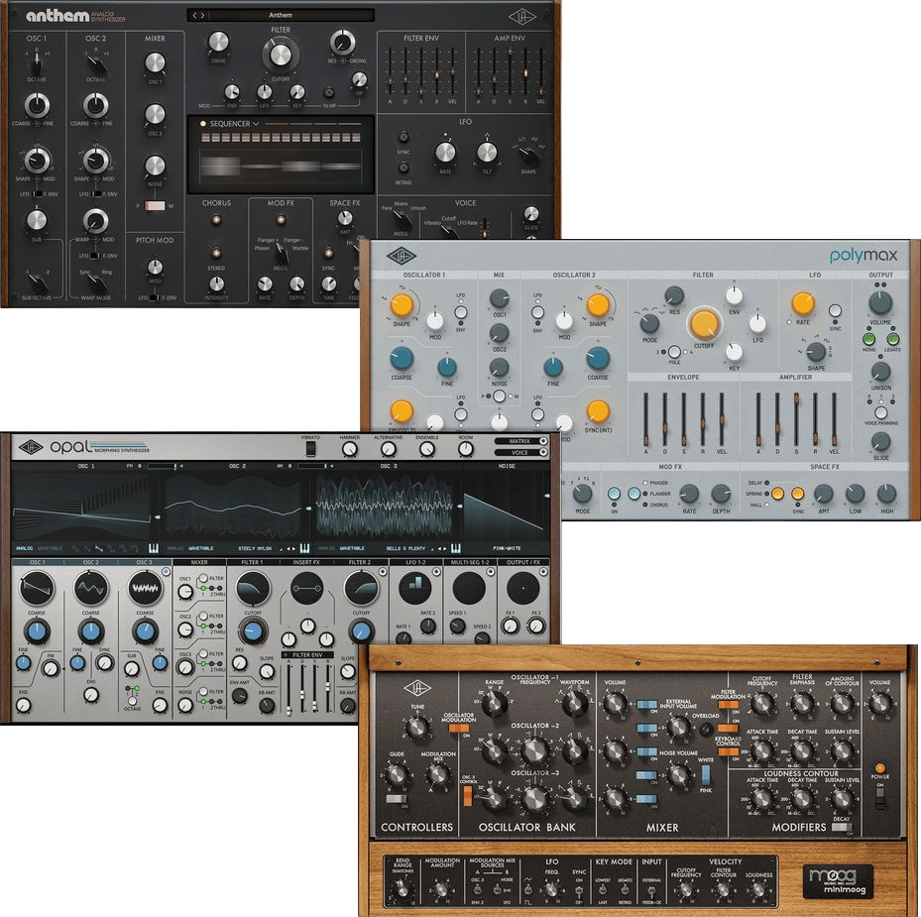Click the Anthem filter Cutoff knob

280,55
